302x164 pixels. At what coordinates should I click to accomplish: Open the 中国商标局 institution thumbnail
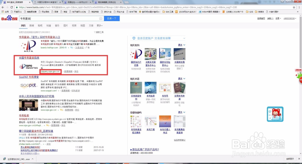[x=179, y=54]
